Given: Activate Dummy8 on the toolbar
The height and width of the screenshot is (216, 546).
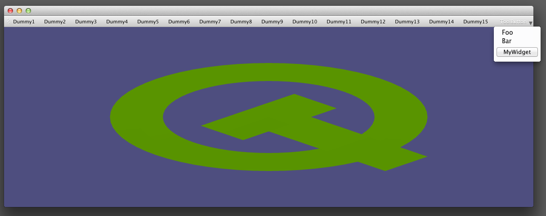Looking at the screenshot, I should (241, 22).
